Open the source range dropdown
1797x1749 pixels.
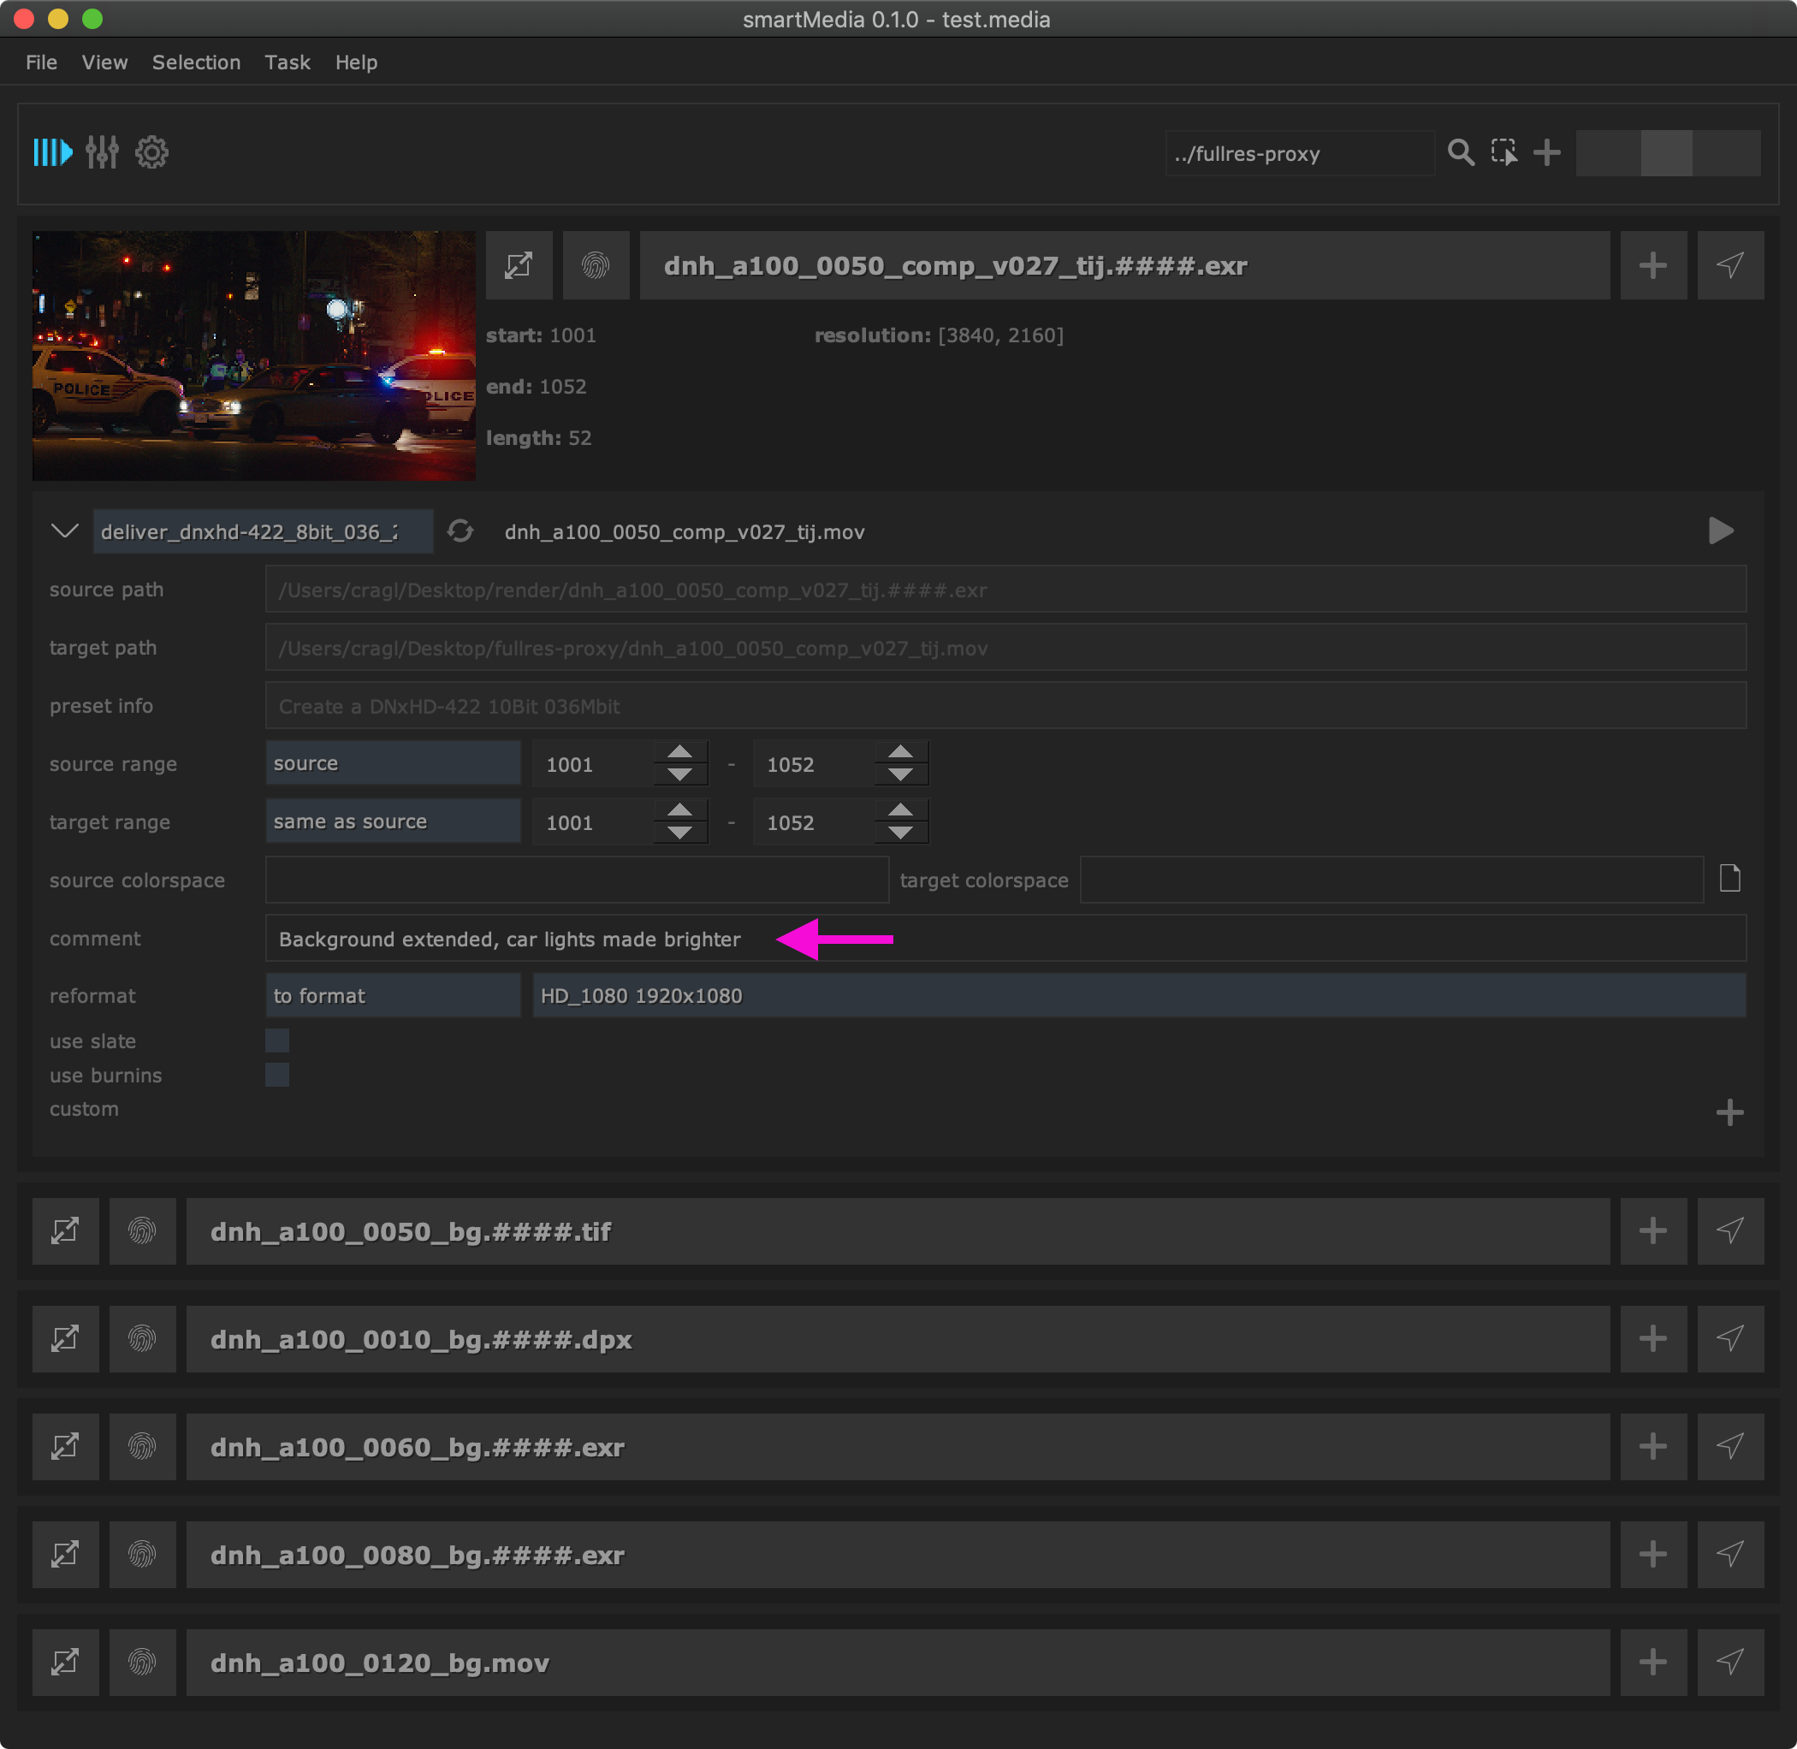392,763
